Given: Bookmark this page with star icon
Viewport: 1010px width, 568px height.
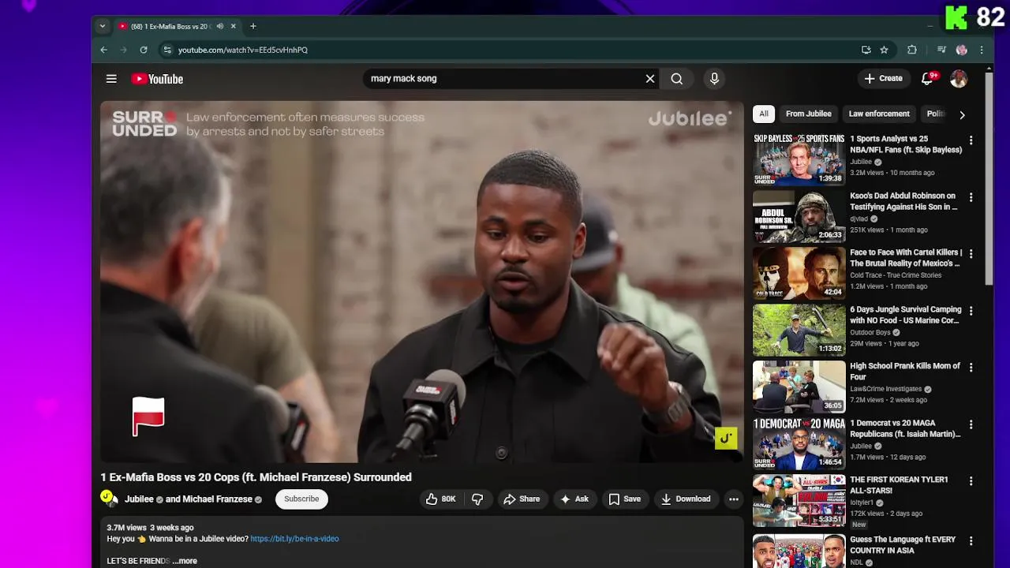Looking at the screenshot, I should [884, 50].
